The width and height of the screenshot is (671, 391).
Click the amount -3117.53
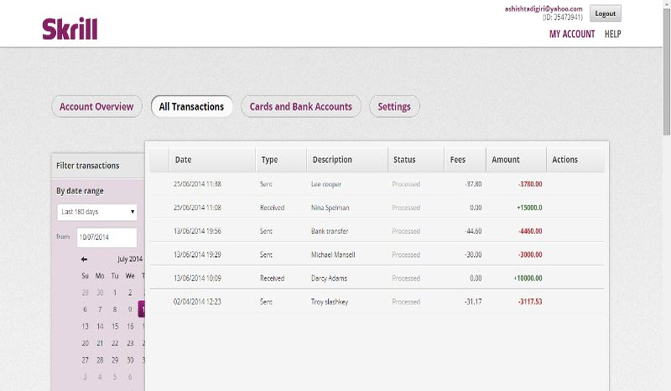pyautogui.click(x=530, y=302)
